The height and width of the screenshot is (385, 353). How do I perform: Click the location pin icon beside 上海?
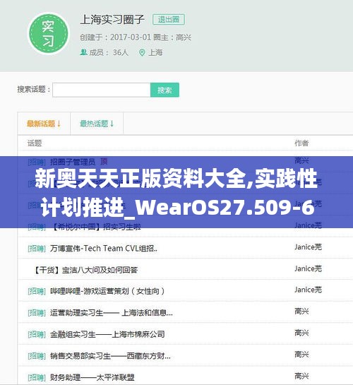point(142,52)
